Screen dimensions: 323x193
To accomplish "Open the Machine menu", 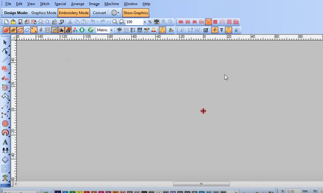I will point(112,4).
